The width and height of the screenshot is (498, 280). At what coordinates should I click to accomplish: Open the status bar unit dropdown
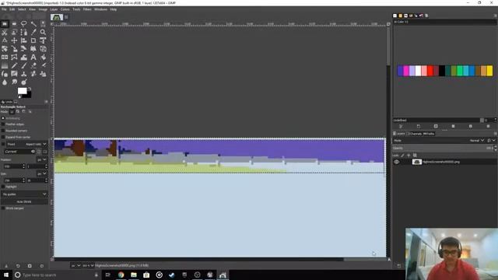pyautogui.click(x=75, y=265)
